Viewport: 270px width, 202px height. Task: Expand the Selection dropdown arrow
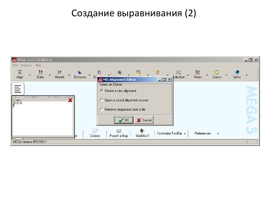pos(188,75)
